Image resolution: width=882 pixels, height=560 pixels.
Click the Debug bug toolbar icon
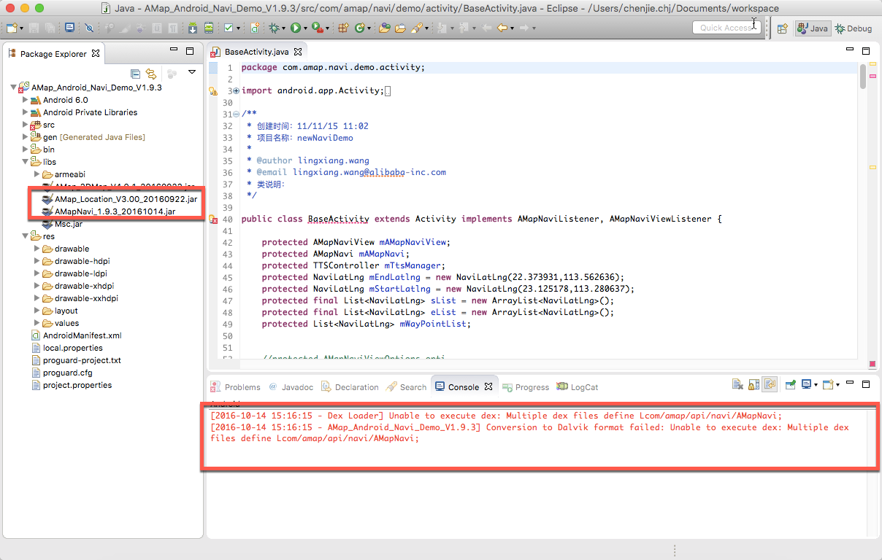coord(275,28)
